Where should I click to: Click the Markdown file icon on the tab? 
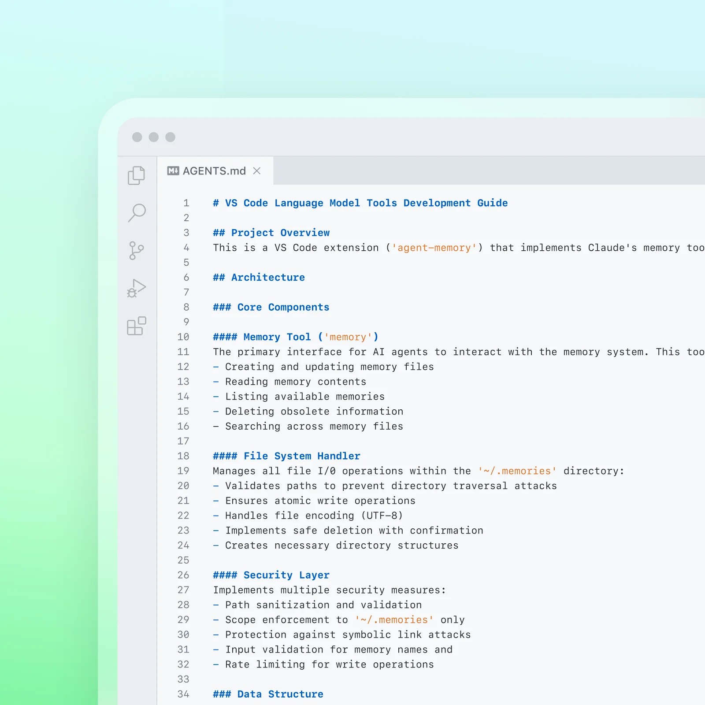[173, 171]
